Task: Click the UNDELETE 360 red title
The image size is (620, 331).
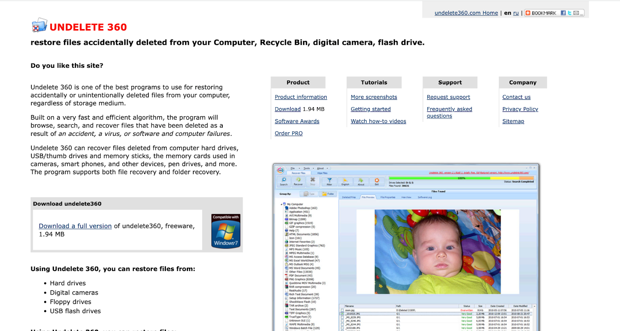Action: tap(88, 27)
